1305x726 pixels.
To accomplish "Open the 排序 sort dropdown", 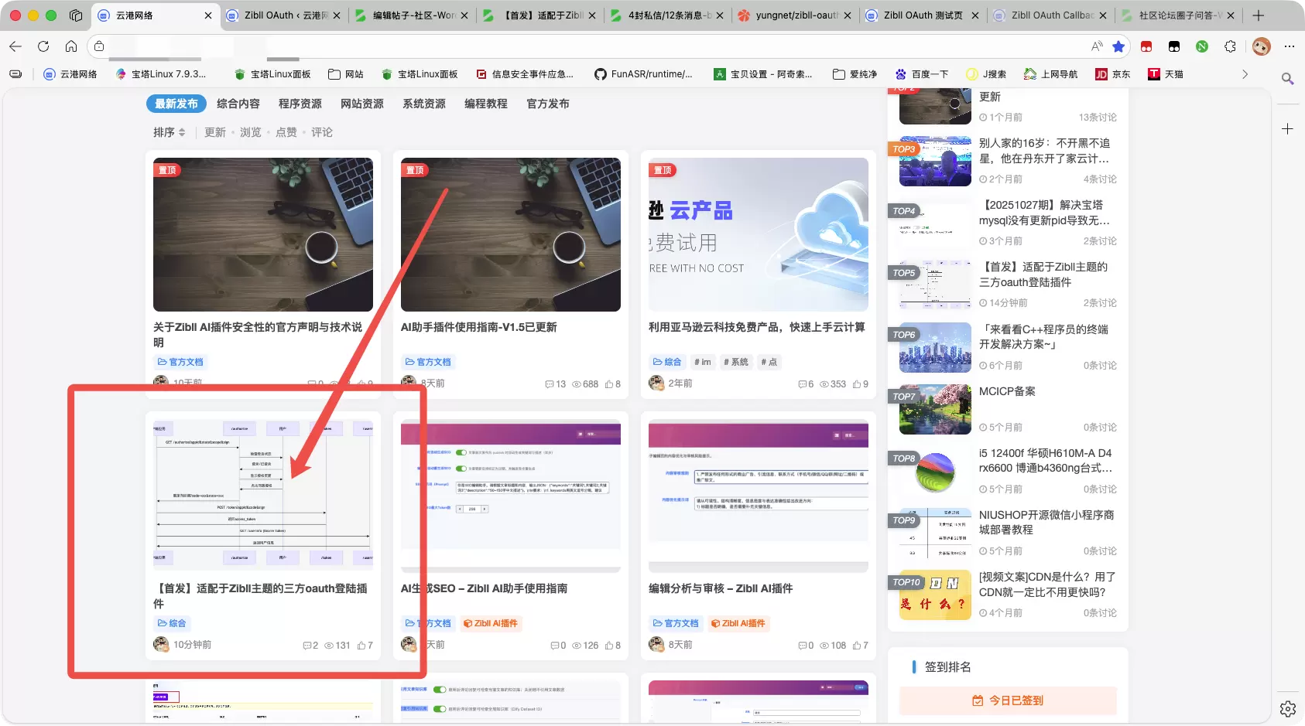I will (170, 132).
